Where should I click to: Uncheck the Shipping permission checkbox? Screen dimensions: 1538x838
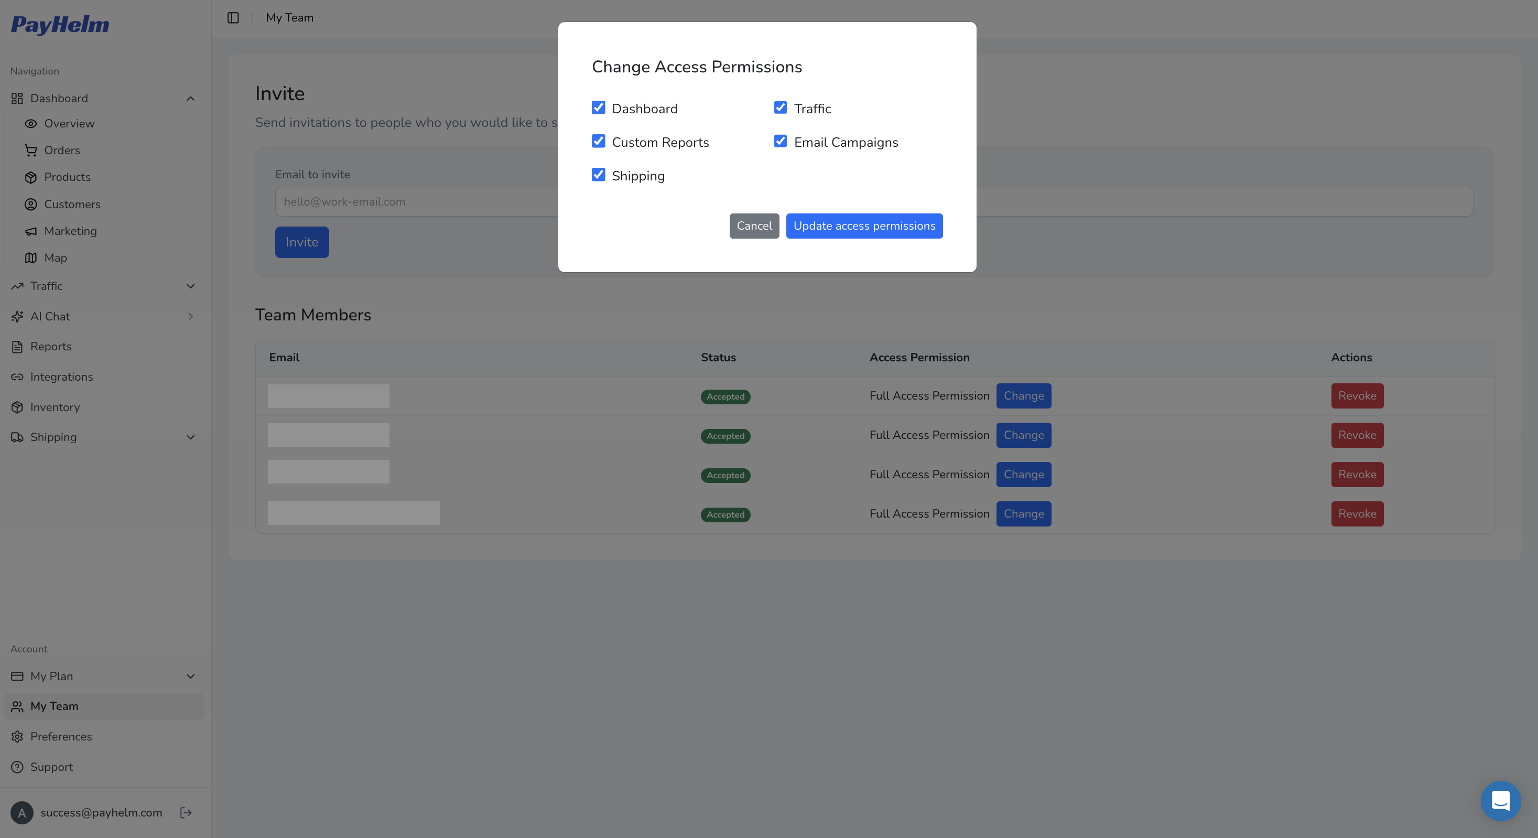click(598, 175)
